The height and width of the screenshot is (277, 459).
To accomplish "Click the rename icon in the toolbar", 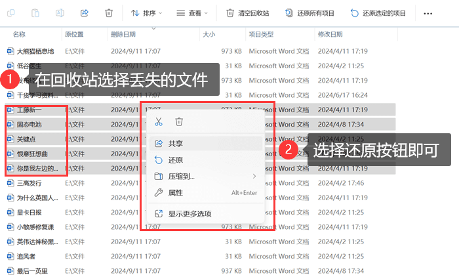I will point(60,12).
